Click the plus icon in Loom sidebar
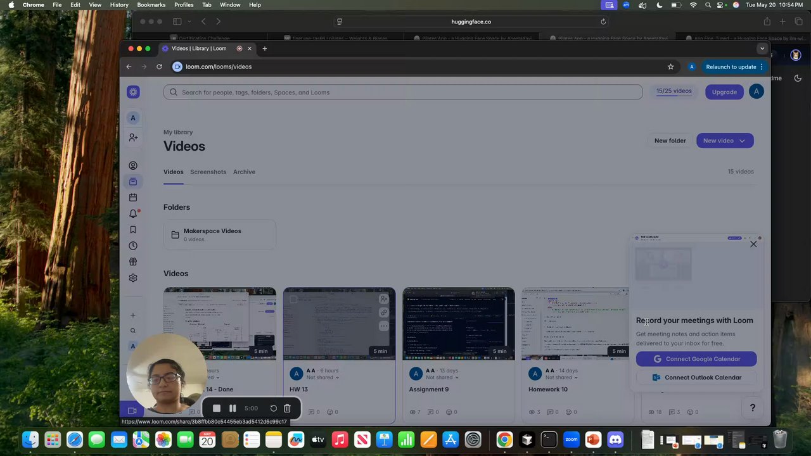The width and height of the screenshot is (811, 456). click(133, 315)
